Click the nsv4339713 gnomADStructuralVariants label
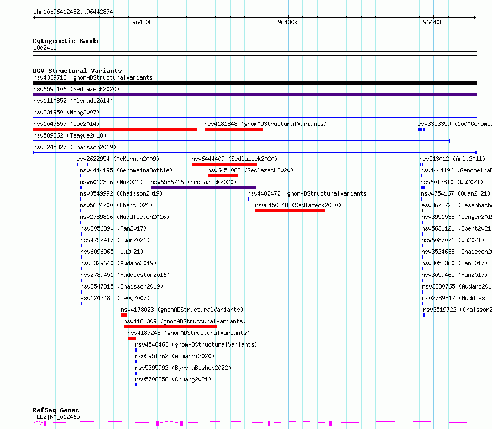This screenshot has width=492, height=429. 95,77
